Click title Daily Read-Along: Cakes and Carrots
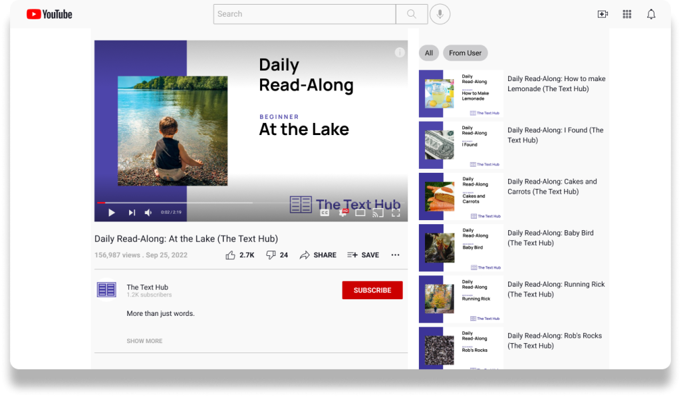Viewport: 681px width, 397px height. point(552,186)
